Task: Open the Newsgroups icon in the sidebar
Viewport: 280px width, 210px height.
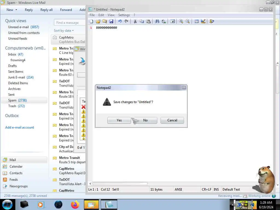Action: coord(5,186)
